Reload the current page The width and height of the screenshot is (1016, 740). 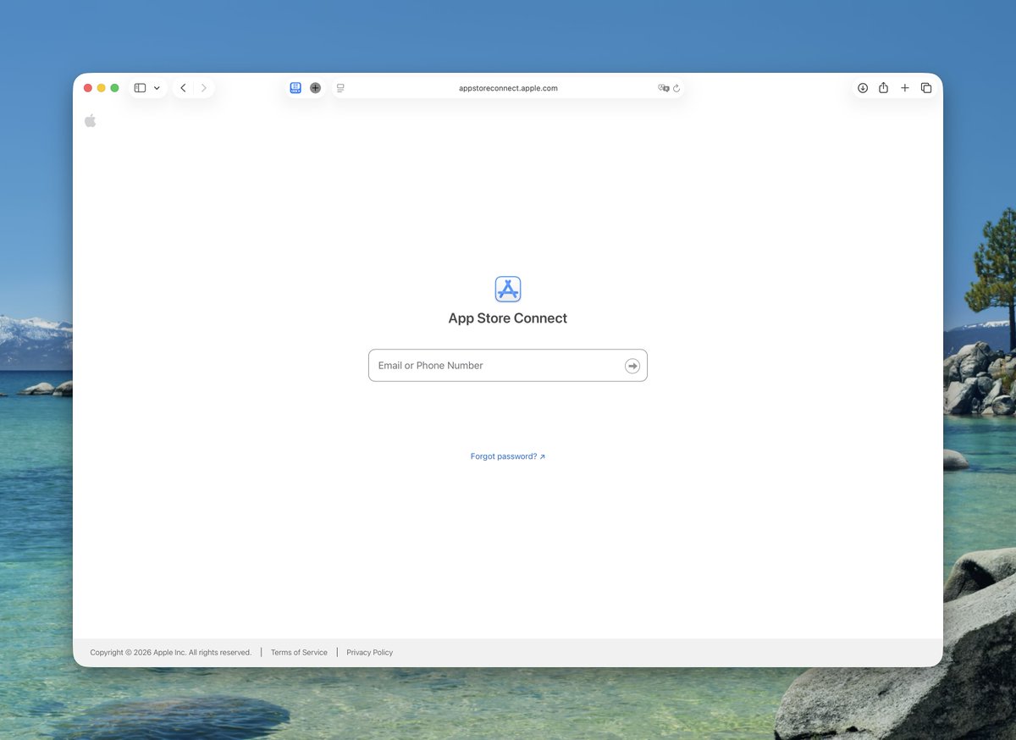[676, 88]
